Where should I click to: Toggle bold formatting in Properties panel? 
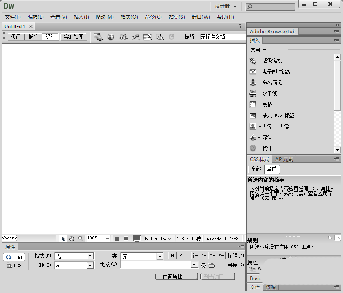(x=171, y=256)
